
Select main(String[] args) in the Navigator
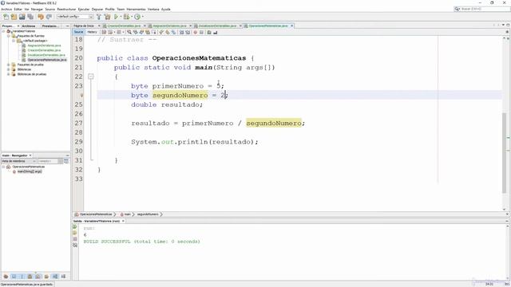[x=30, y=171]
